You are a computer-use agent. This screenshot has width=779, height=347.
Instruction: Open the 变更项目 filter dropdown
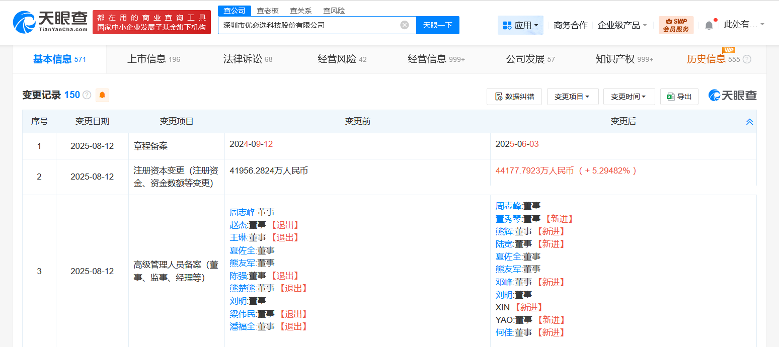(573, 97)
